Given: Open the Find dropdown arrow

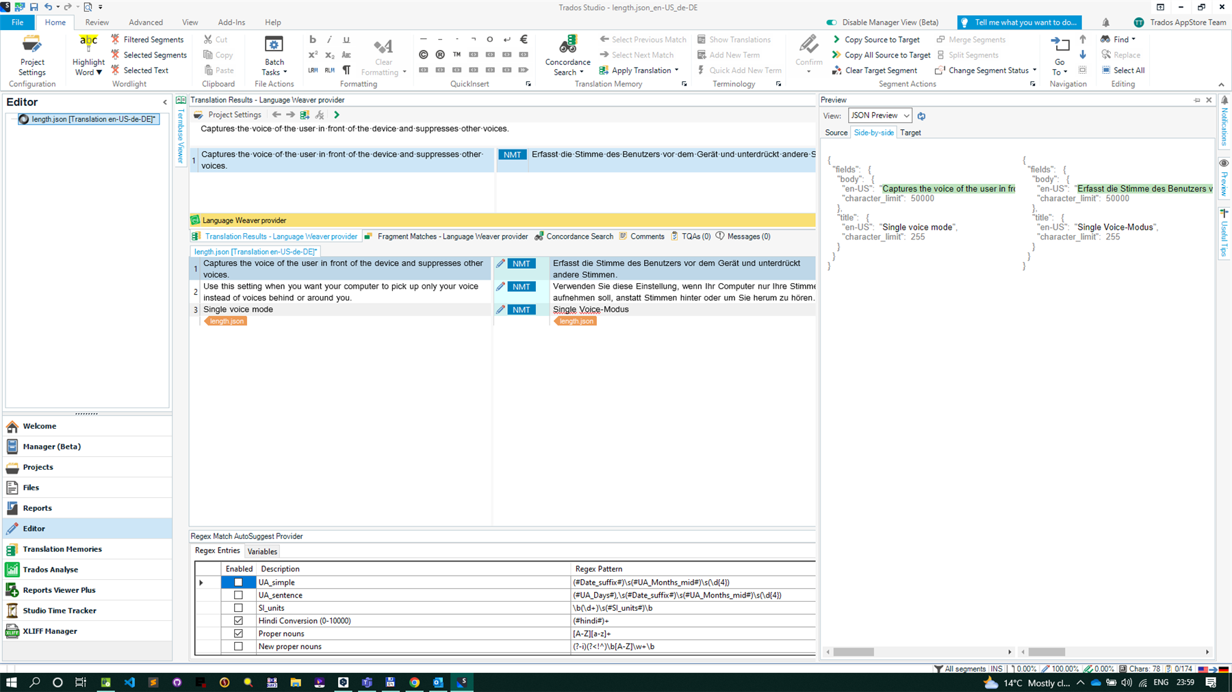Looking at the screenshot, I should point(1133,40).
